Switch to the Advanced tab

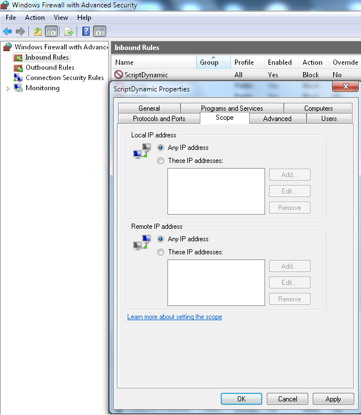(277, 119)
